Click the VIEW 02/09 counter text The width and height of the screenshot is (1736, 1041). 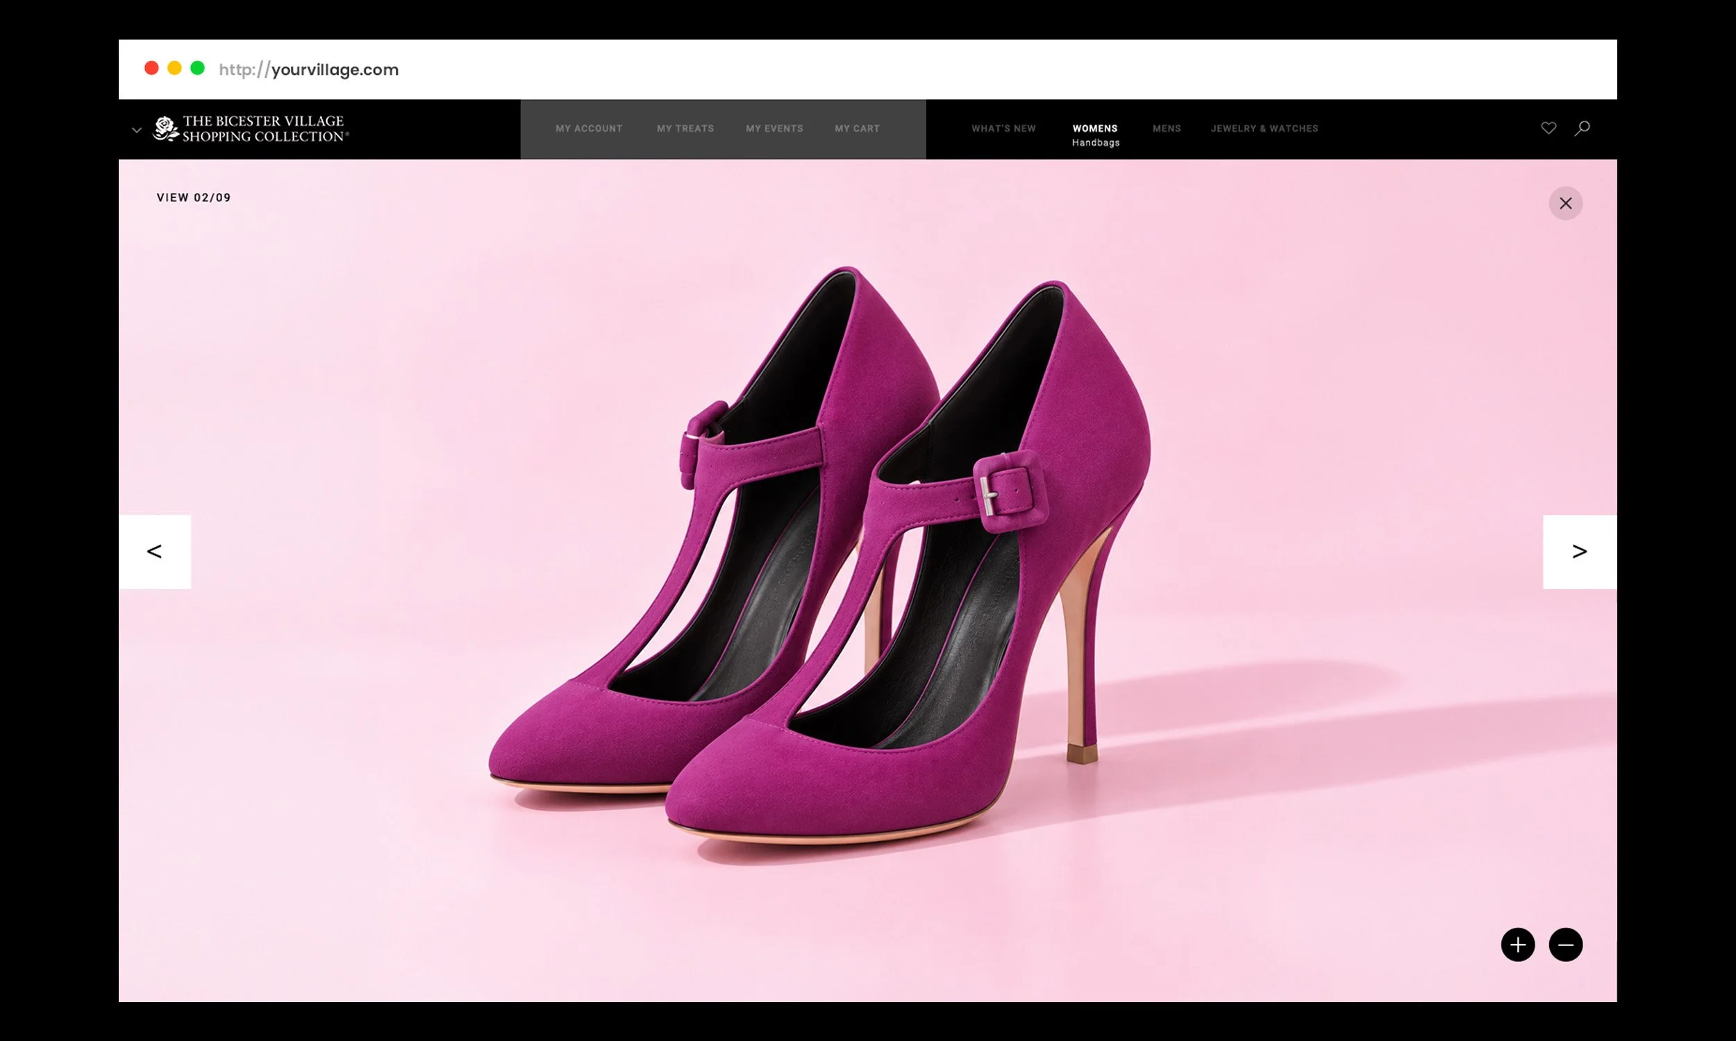click(194, 198)
